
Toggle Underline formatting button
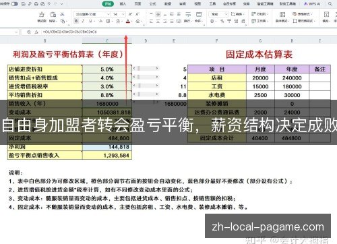90,21
